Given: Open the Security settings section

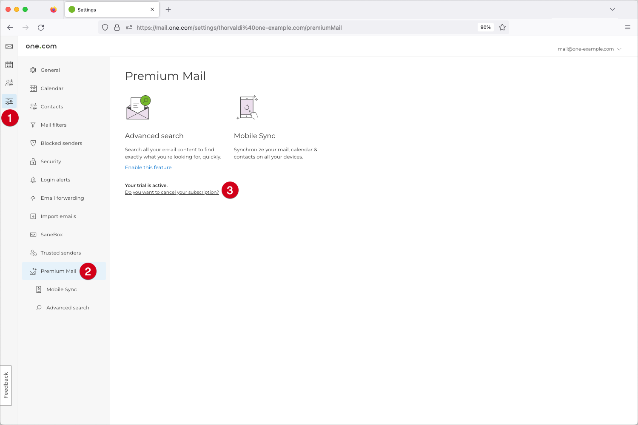Looking at the screenshot, I should [51, 161].
